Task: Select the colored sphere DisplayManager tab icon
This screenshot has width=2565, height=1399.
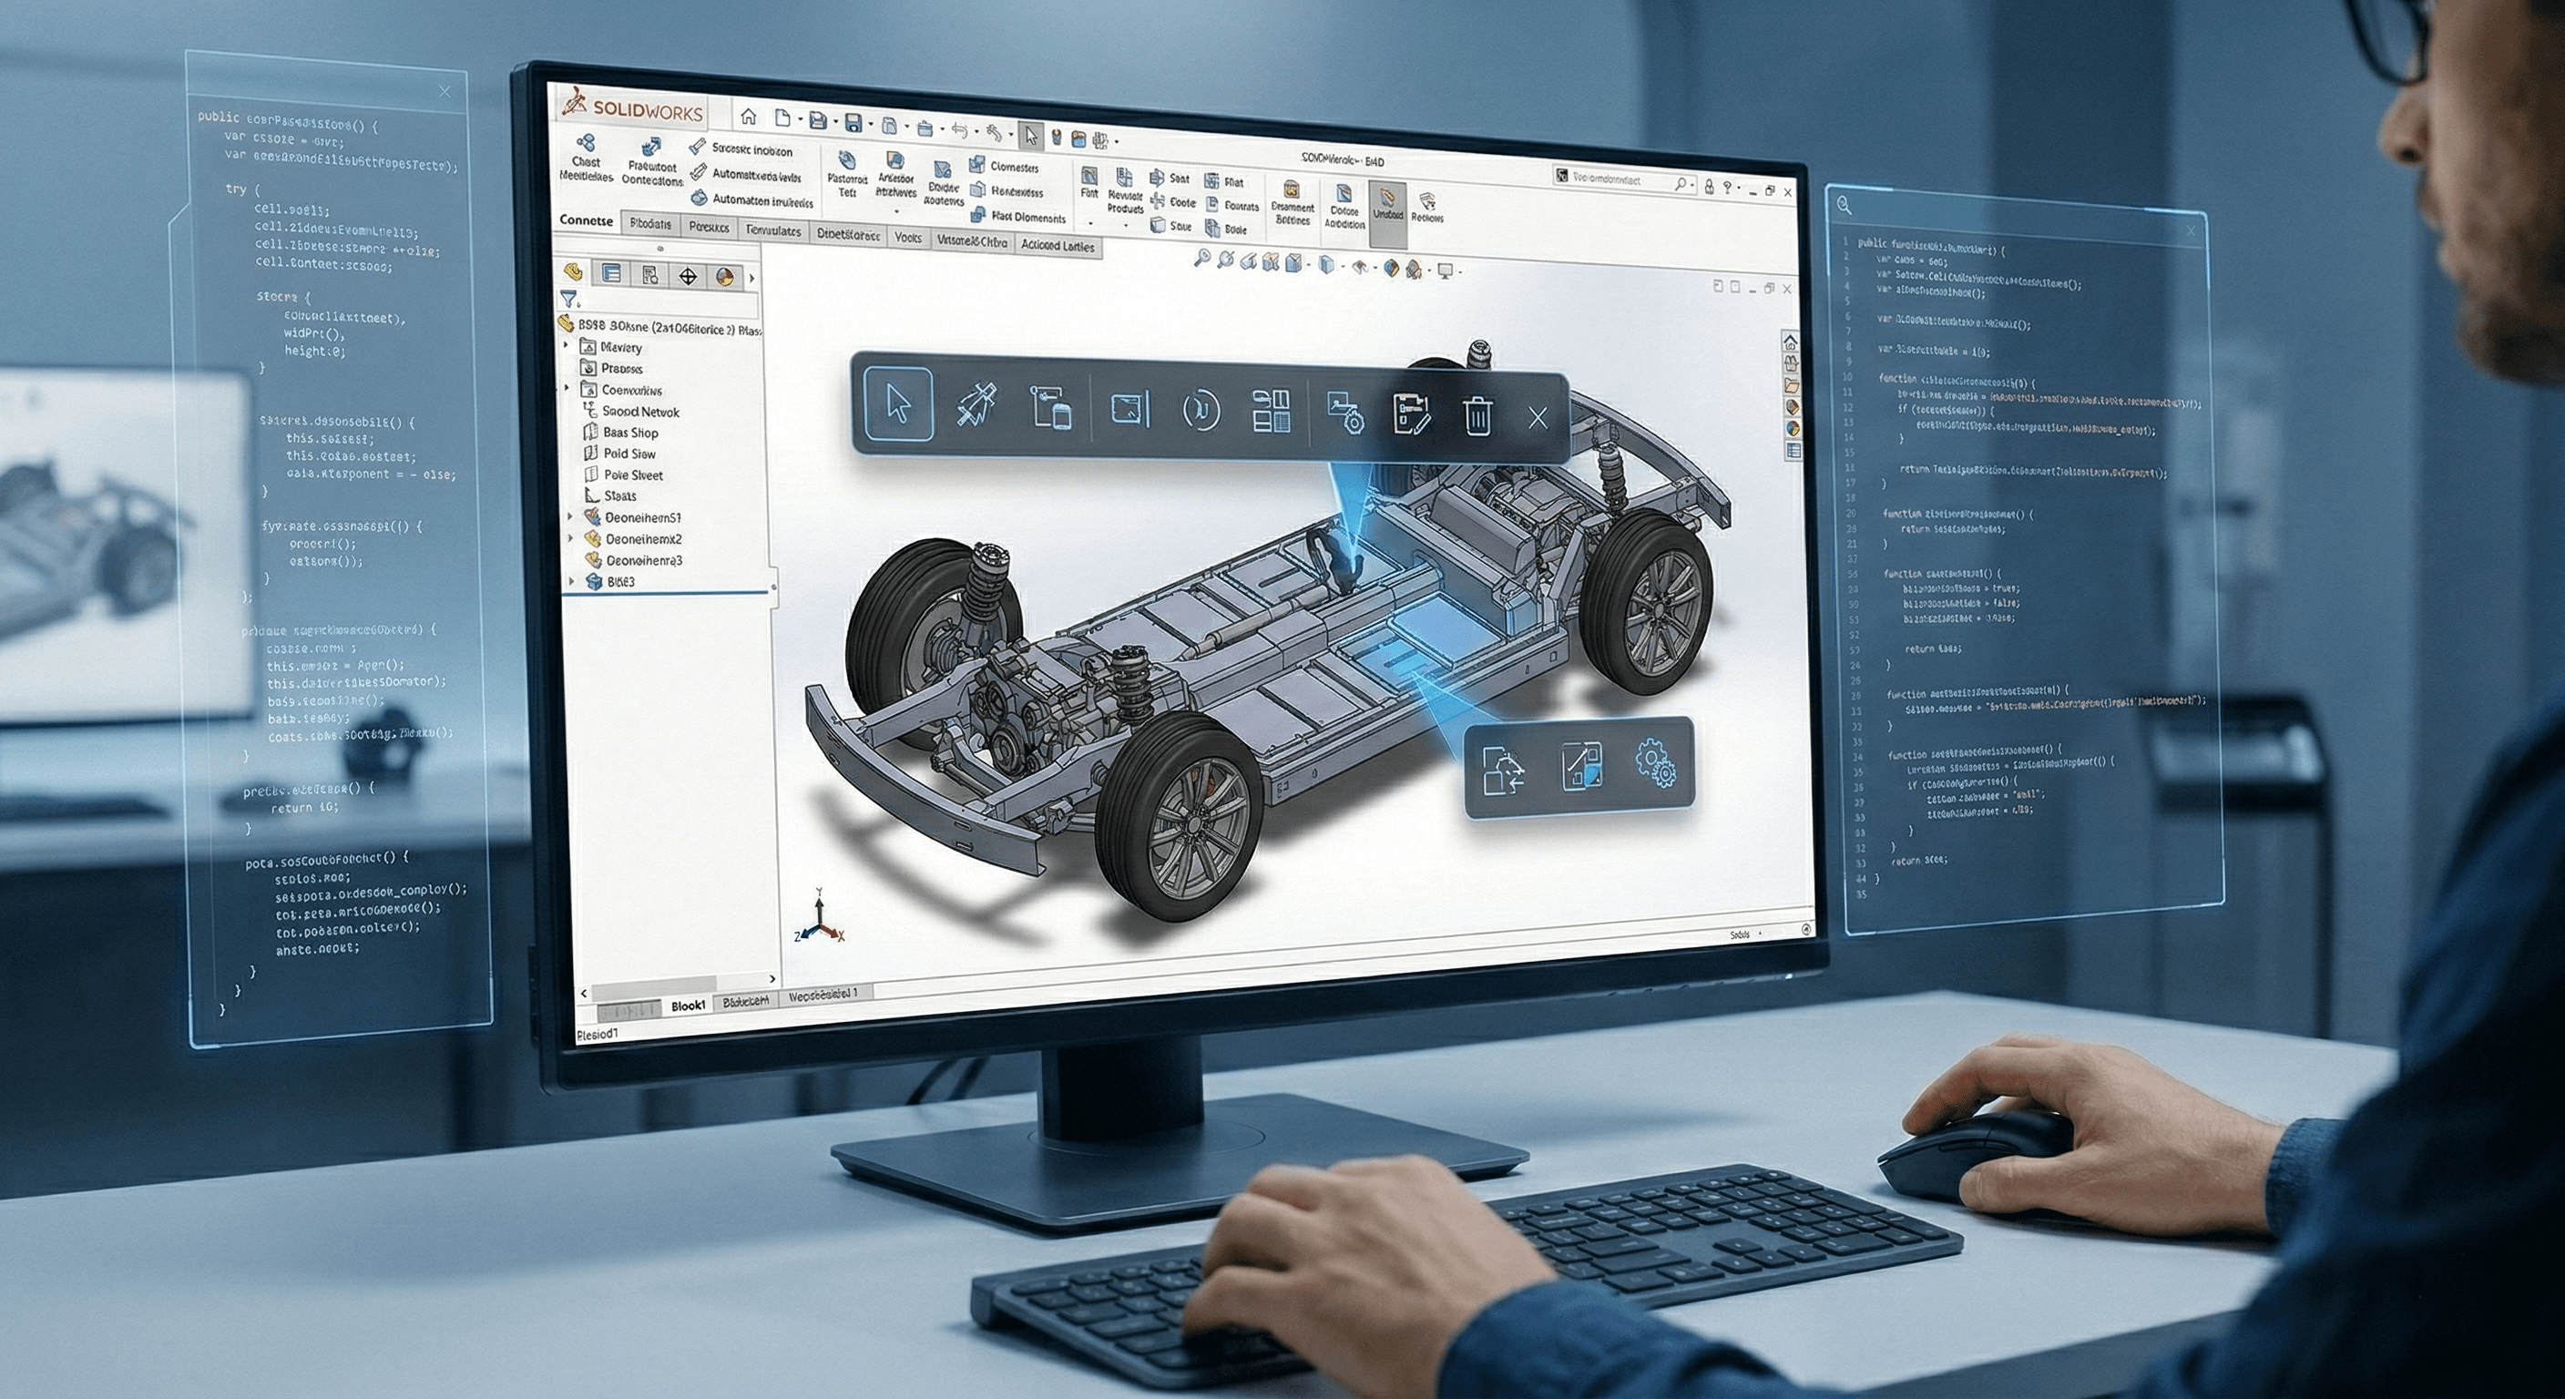Action: [x=725, y=277]
